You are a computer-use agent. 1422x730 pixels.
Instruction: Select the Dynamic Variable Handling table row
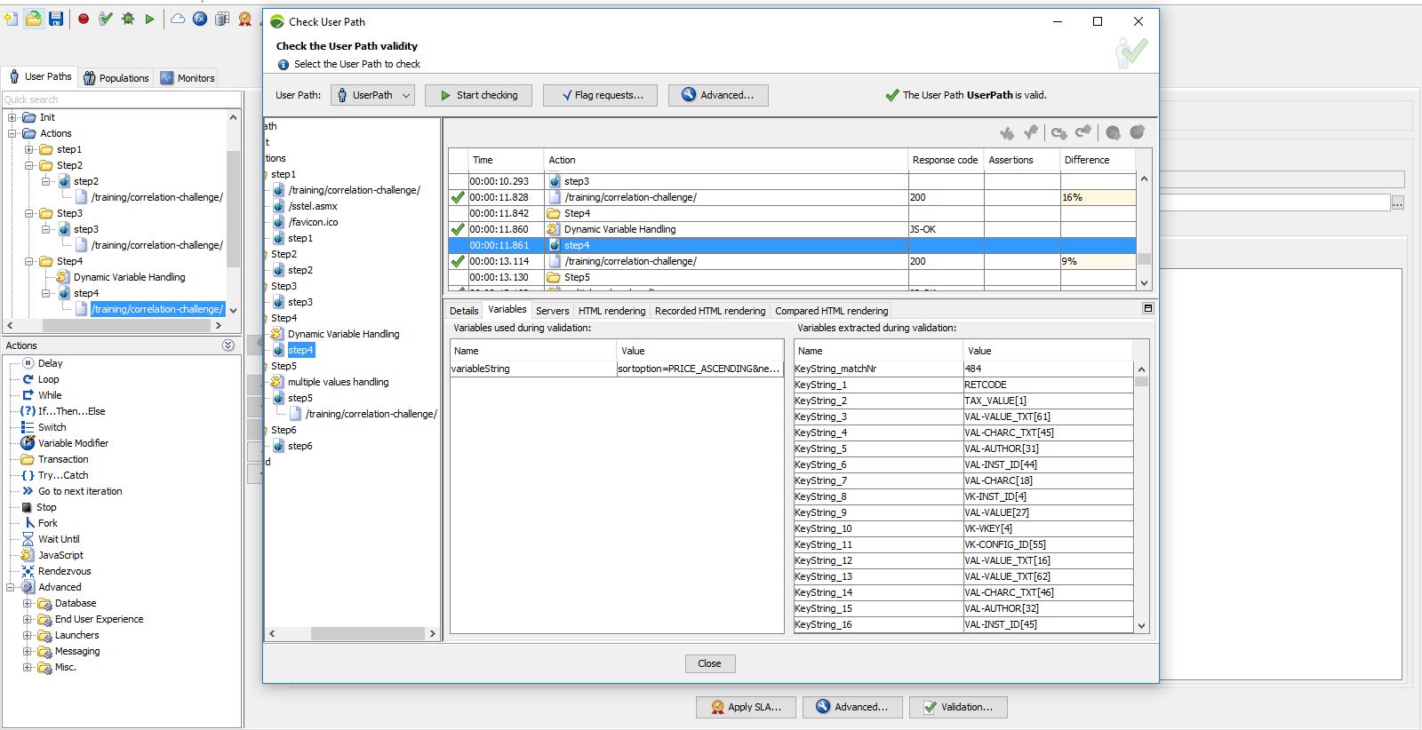[792, 229]
